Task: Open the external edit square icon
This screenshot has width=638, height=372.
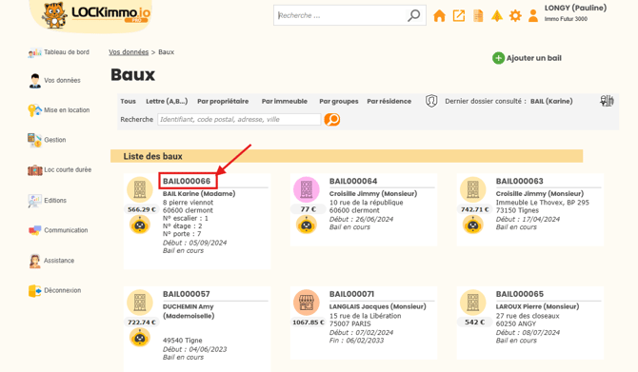Action: tap(459, 16)
